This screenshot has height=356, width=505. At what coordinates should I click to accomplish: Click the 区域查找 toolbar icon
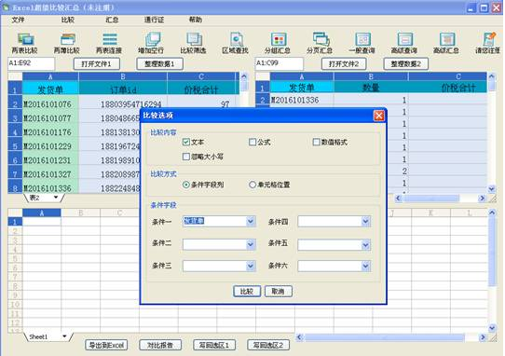click(236, 40)
